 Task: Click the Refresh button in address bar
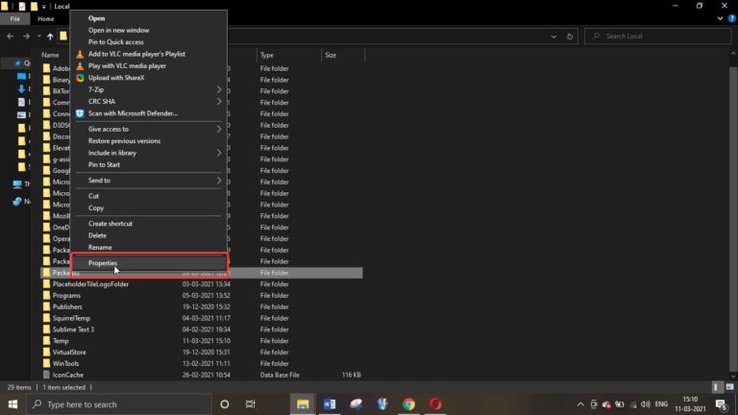[570, 37]
